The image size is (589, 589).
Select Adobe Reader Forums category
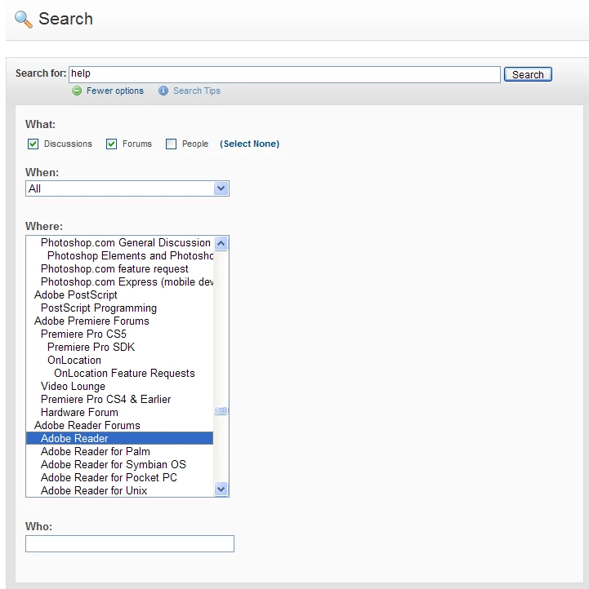point(119,425)
